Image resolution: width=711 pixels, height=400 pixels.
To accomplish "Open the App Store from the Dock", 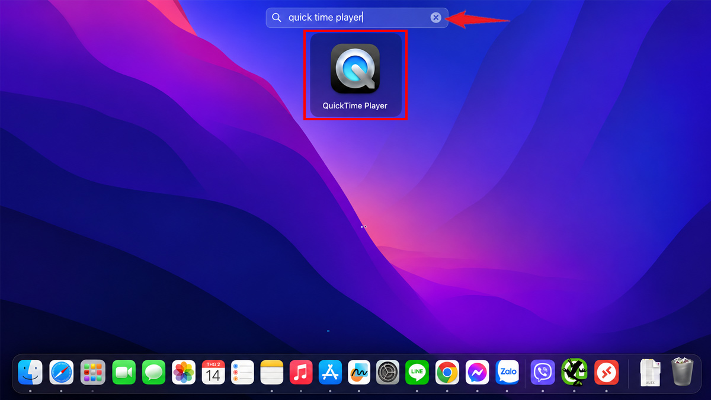I will pos(330,372).
